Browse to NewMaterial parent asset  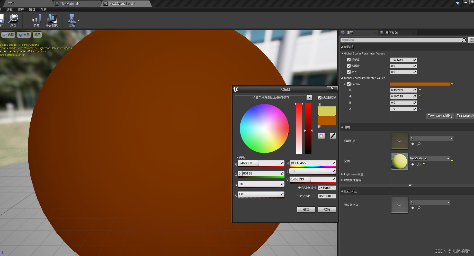pos(419,164)
